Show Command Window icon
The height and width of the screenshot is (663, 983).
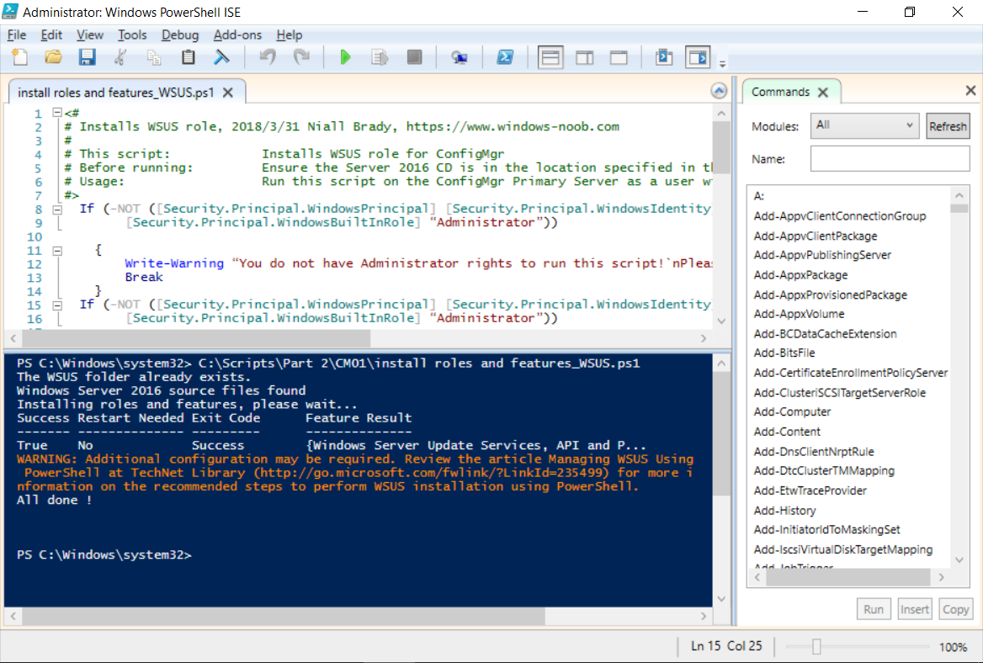coord(664,58)
